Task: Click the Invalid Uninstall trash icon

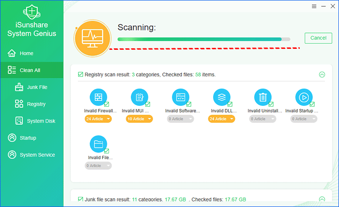Action: pos(262,97)
